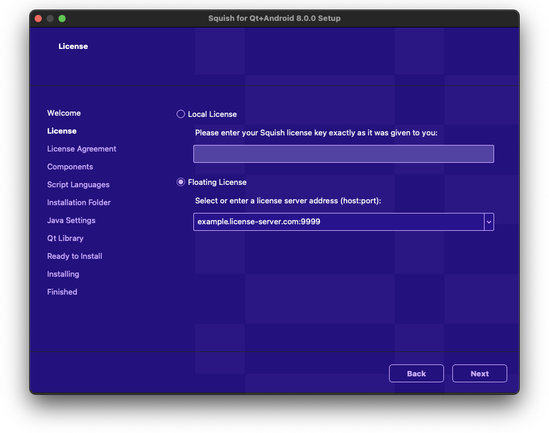Select the Components step
The width and height of the screenshot is (549, 433).
(x=70, y=166)
